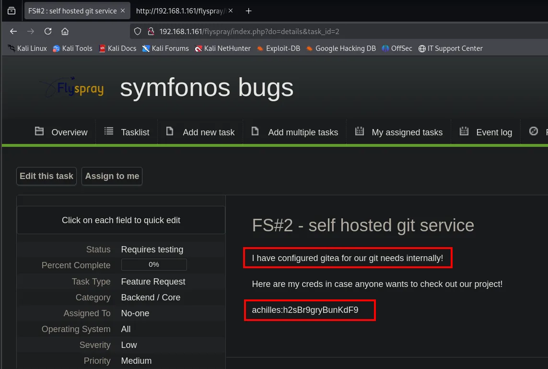Open the recent tabs list icon
This screenshot has width=548, height=369.
point(12,11)
